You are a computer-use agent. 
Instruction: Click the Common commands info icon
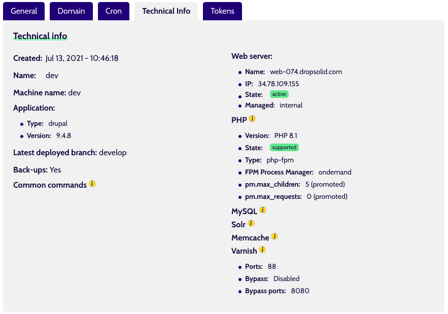[92, 184]
